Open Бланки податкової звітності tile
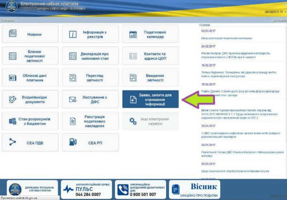Screen dimensions: 287x200 tap(30, 56)
